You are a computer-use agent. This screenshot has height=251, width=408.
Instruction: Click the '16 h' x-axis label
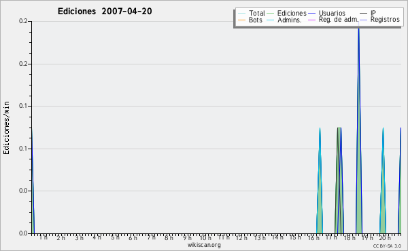313,238
